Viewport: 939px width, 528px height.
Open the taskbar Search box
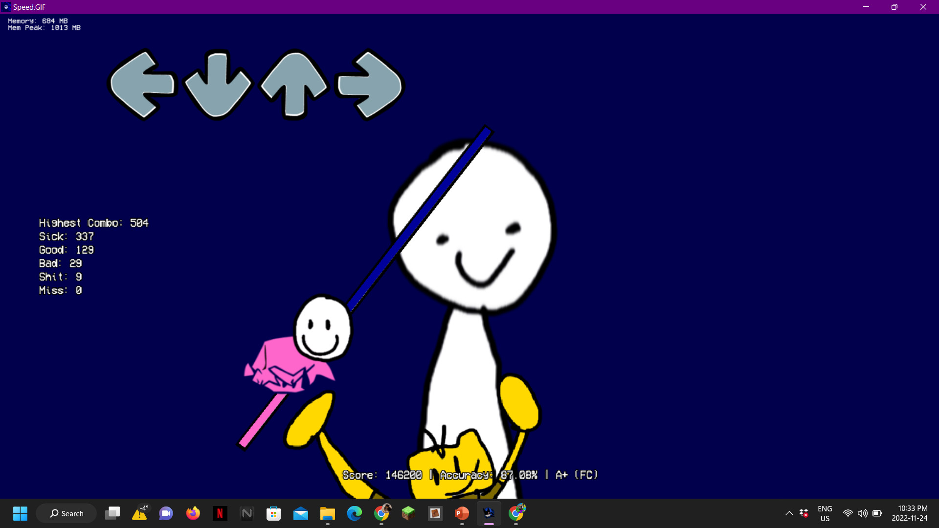click(x=67, y=513)
